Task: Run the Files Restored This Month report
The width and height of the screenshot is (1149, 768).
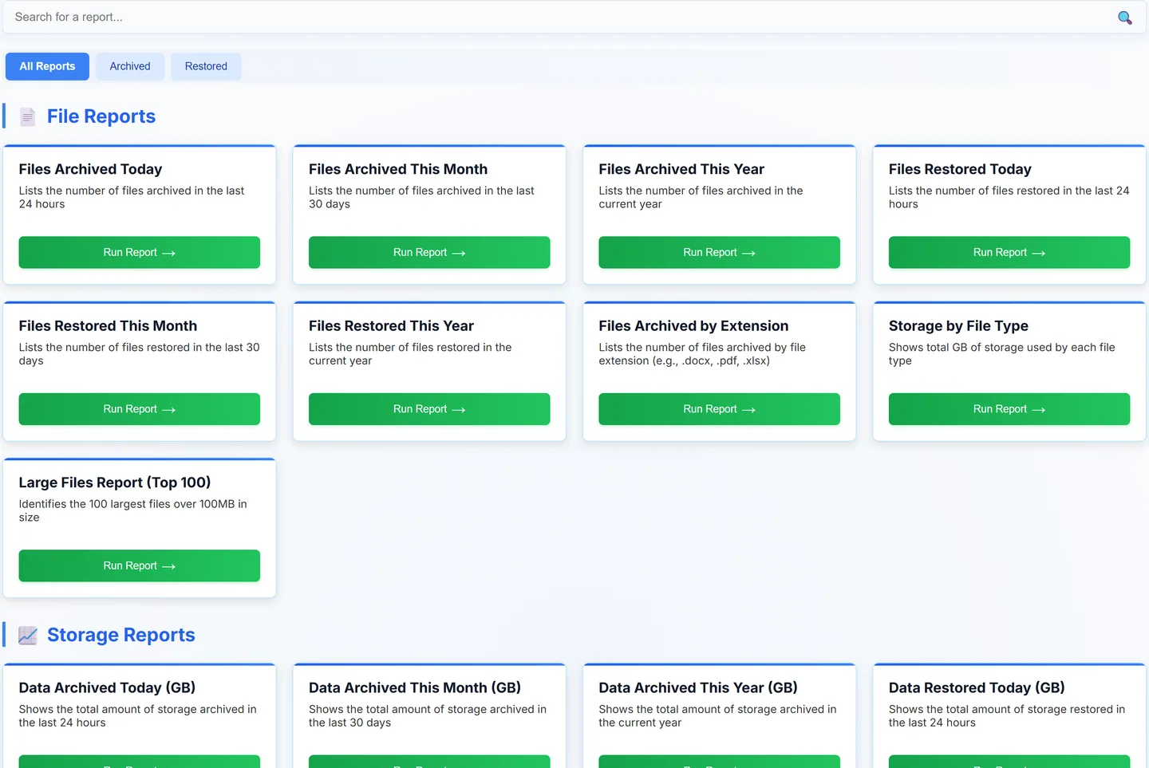Action: click(140, 409)
